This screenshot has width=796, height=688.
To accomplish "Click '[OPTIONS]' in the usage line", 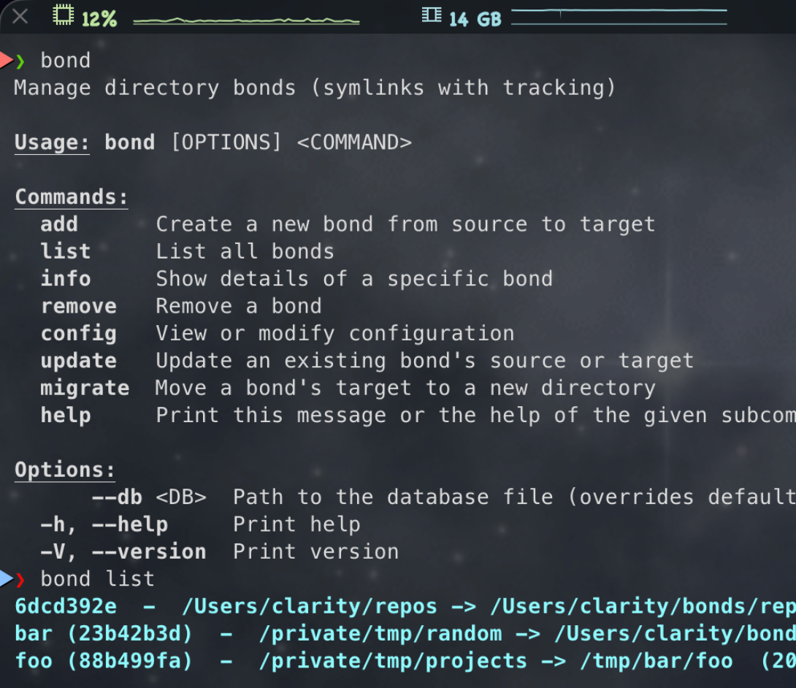I will point(226,142).
